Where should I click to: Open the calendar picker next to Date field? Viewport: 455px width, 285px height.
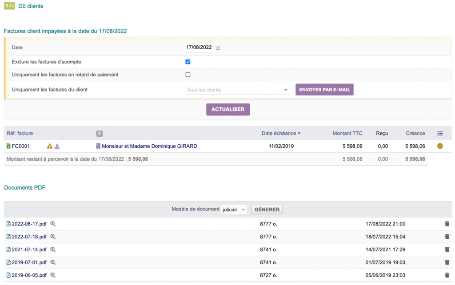click(x=218, y=47)
